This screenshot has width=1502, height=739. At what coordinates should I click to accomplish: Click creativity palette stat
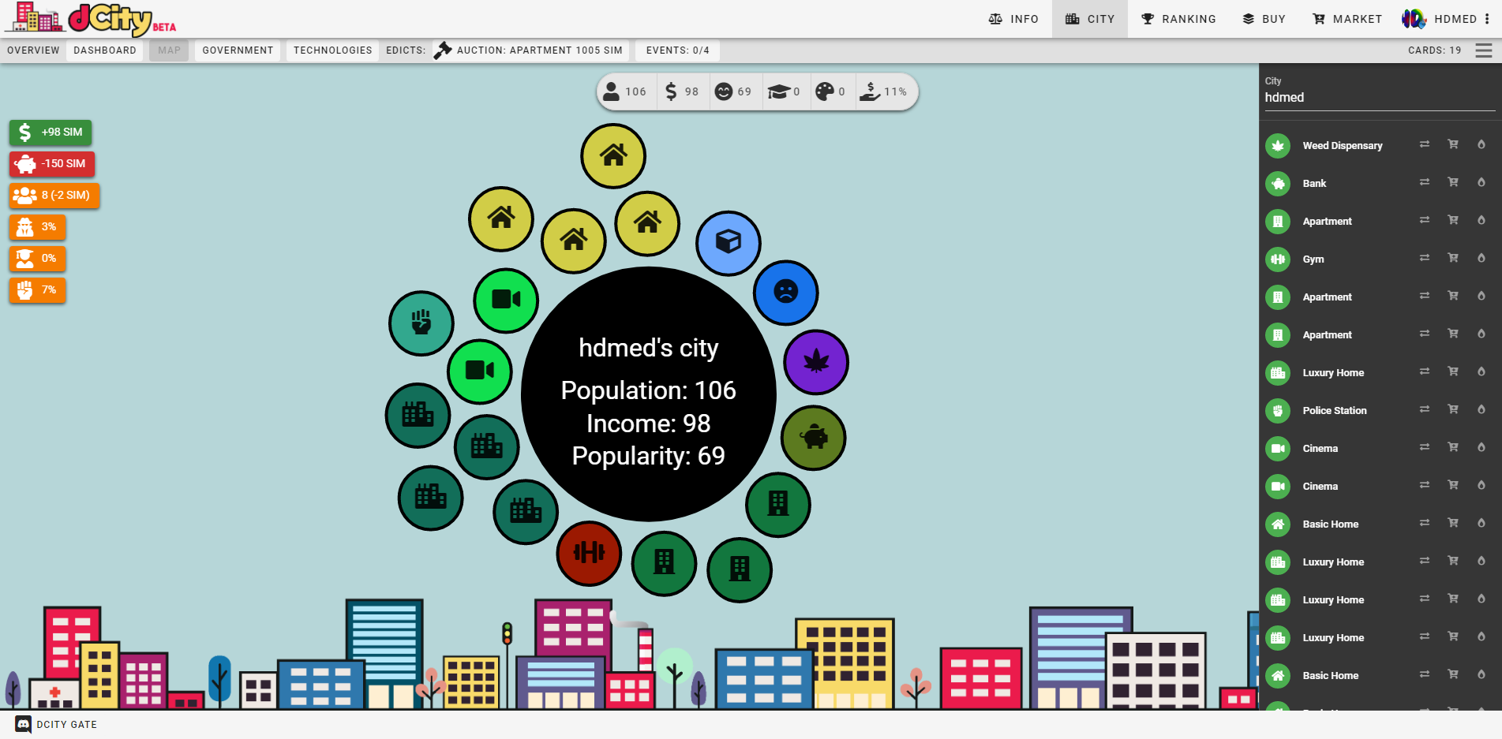831,92
